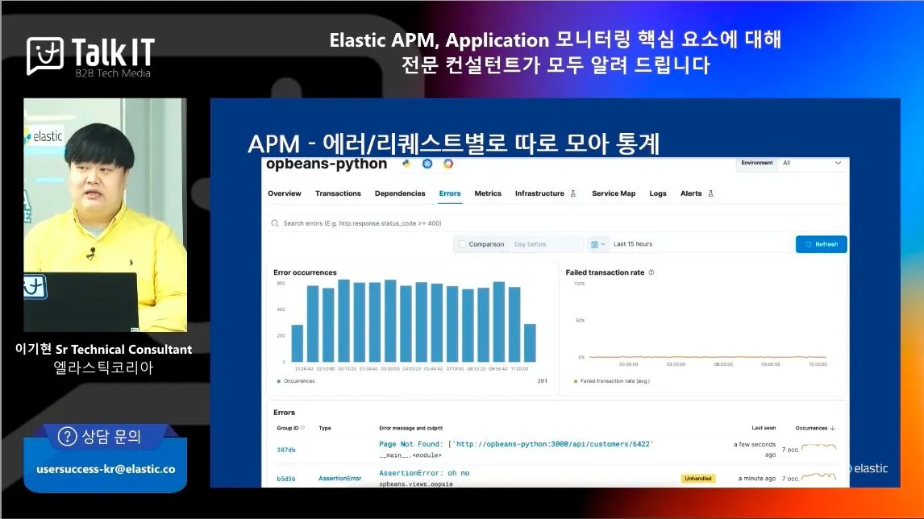Viewport: 924px width, 519px height.
Task: Click the Type column header
Action: (x=325, y=428)
